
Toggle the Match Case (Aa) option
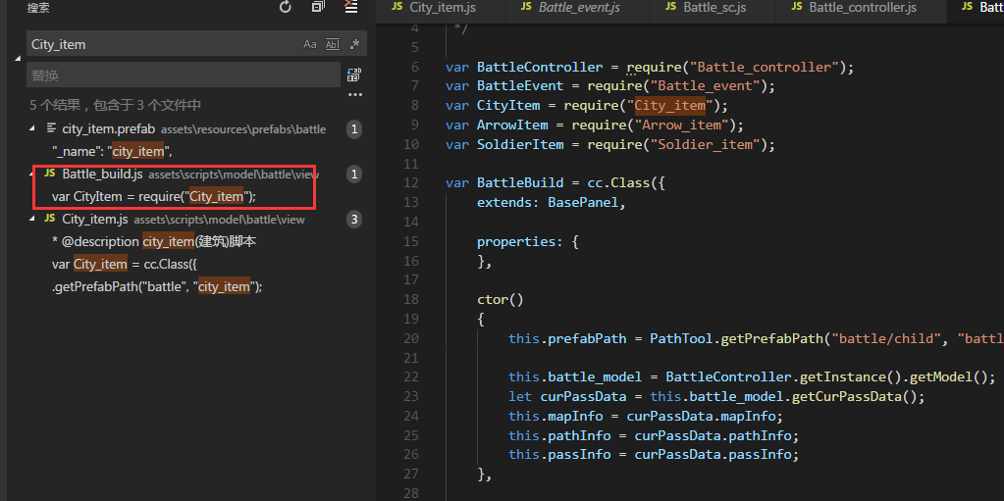(310, 44)
